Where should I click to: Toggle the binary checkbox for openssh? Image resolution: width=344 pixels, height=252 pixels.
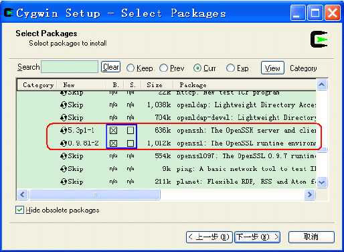tap(113, 131)
